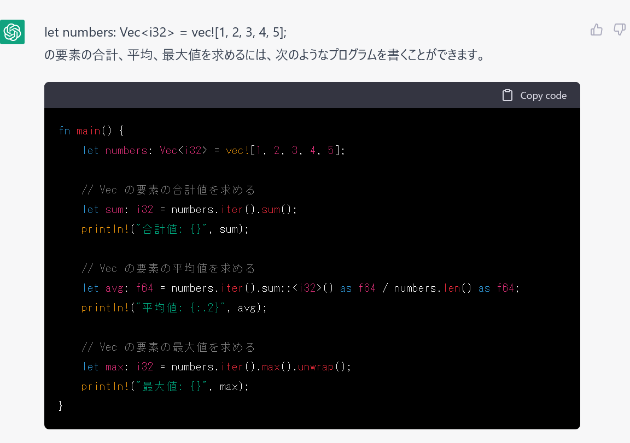This screenshot has width=630, height=443.
Task: Click the comment 'Vec の要素の平均値を求める'
Action: click(x=168, y=268)
